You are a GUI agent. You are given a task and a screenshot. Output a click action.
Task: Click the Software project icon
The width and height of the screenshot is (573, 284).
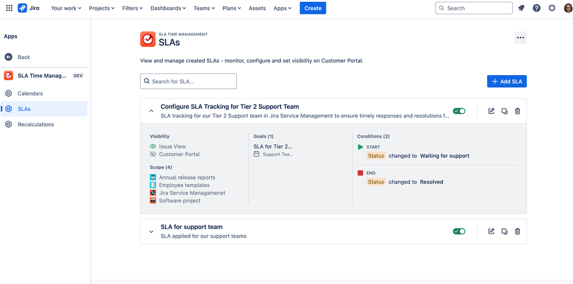pyautogui.click(x=153, y=200)
